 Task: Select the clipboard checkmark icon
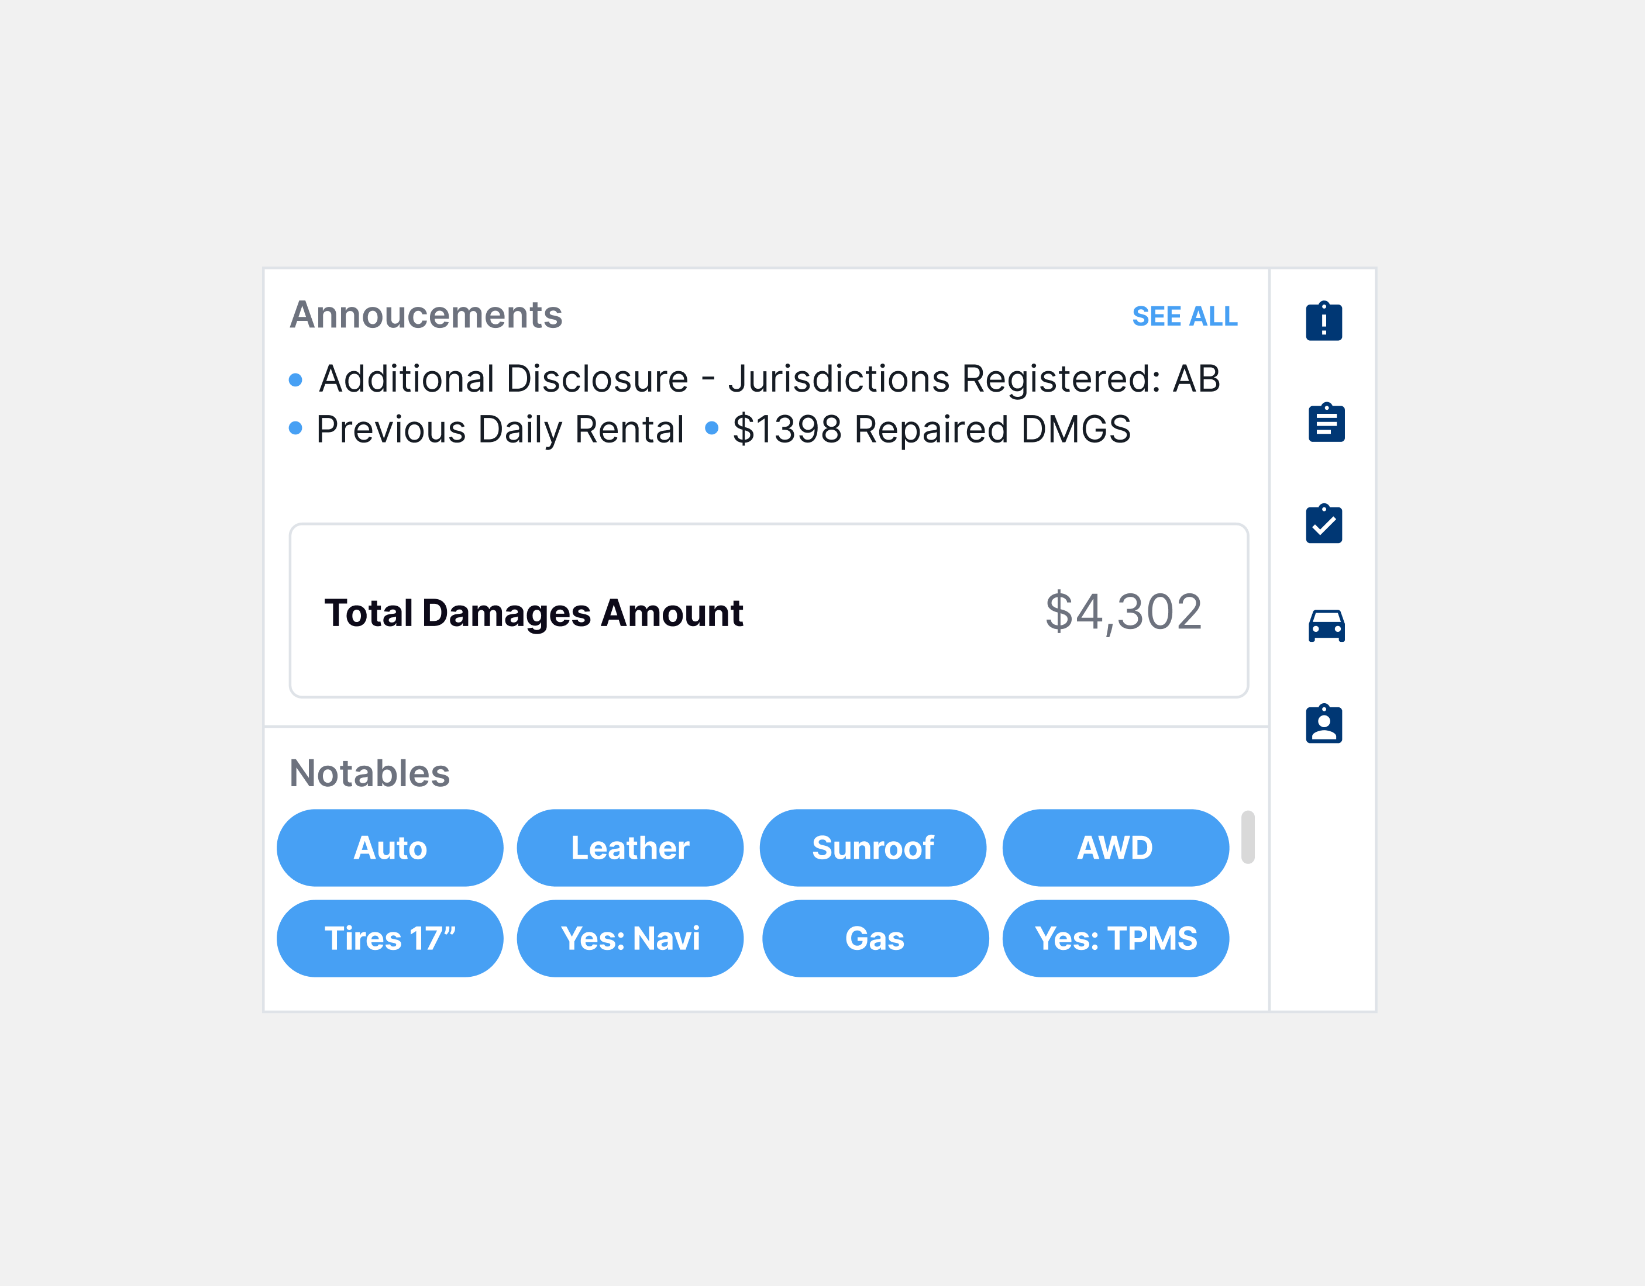point(1323,524)
